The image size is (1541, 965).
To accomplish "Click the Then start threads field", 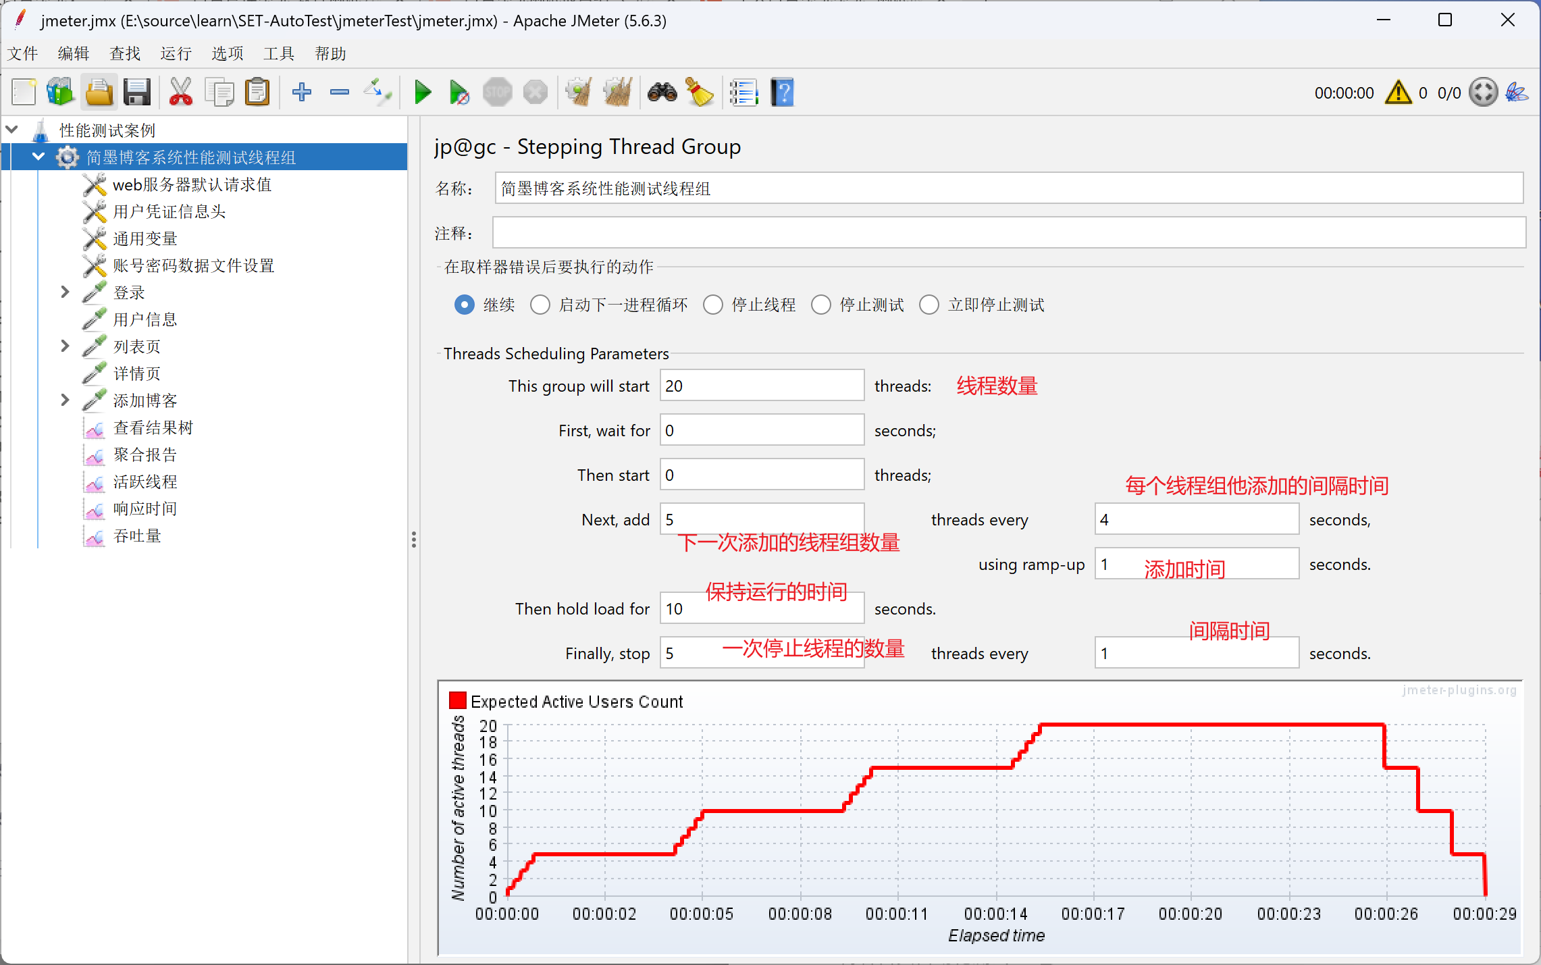I will 762,475.
